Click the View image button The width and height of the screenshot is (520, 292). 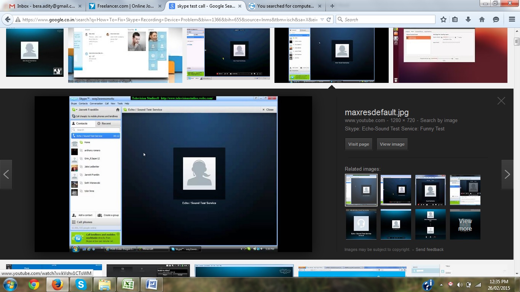point(392,144)
